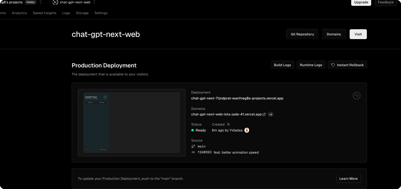This screenshot has width=401, height=189.
Task: Click the '6m ago by Yidadaa' text
Action: 227,130
